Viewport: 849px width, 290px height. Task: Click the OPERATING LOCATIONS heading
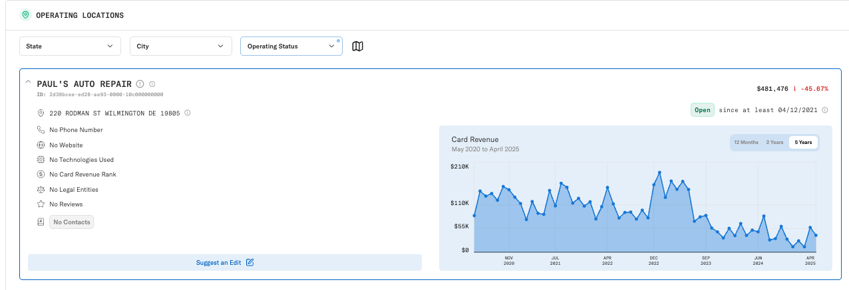pyautogui.click(x=80, y=15)
